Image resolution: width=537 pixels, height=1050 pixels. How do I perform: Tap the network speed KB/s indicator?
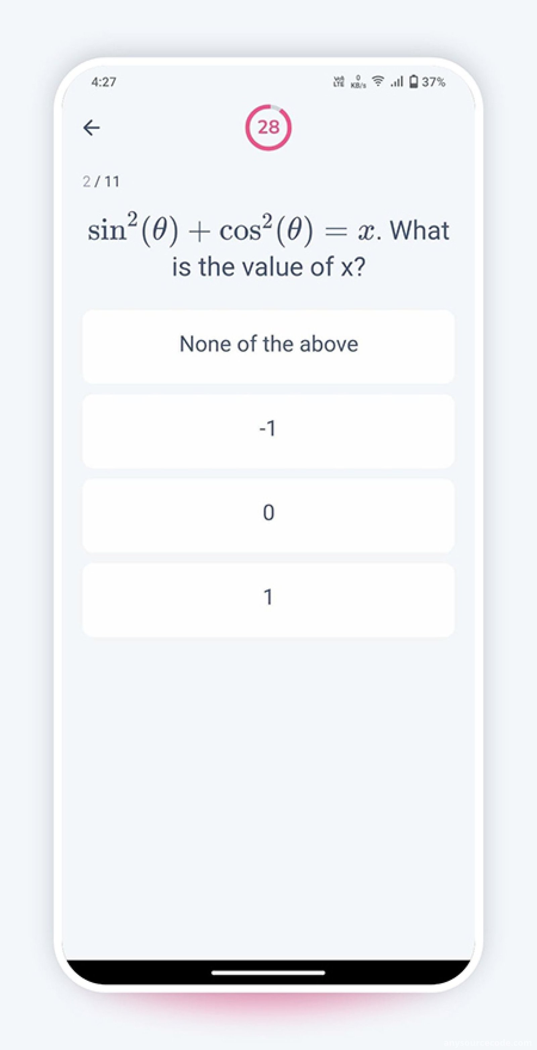pyautogui.click(x=358, y=82)
